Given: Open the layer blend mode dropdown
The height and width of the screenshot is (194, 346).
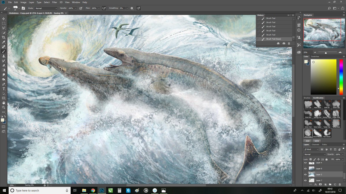Looking at the screenshot, I should point(314,154).
